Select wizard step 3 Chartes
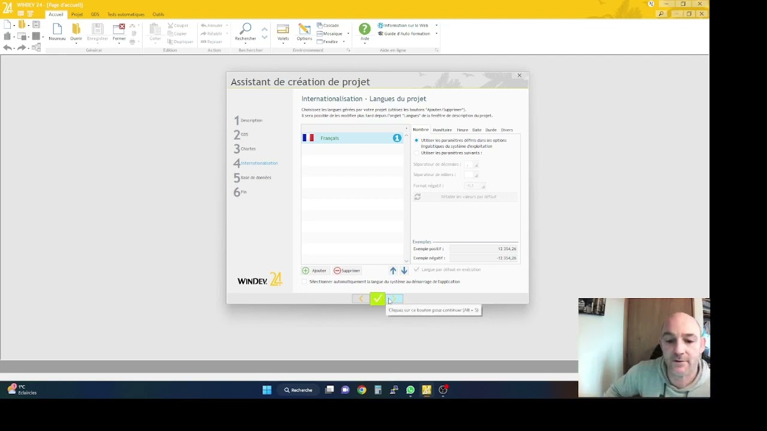 (245, 149)
